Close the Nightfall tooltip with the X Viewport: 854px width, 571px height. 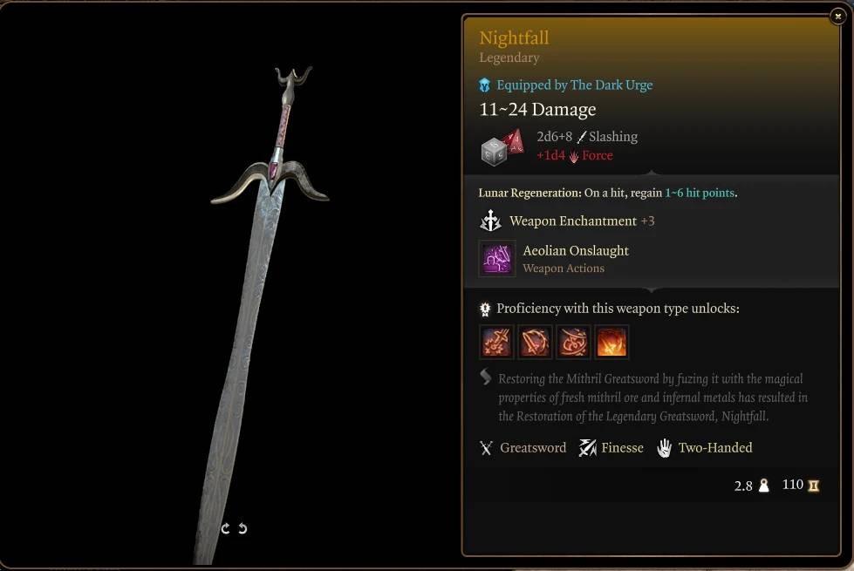[837, 17]
